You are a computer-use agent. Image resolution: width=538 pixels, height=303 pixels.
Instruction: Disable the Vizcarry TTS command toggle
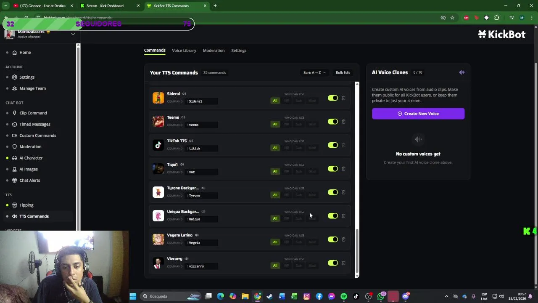[x=333, y=263]
